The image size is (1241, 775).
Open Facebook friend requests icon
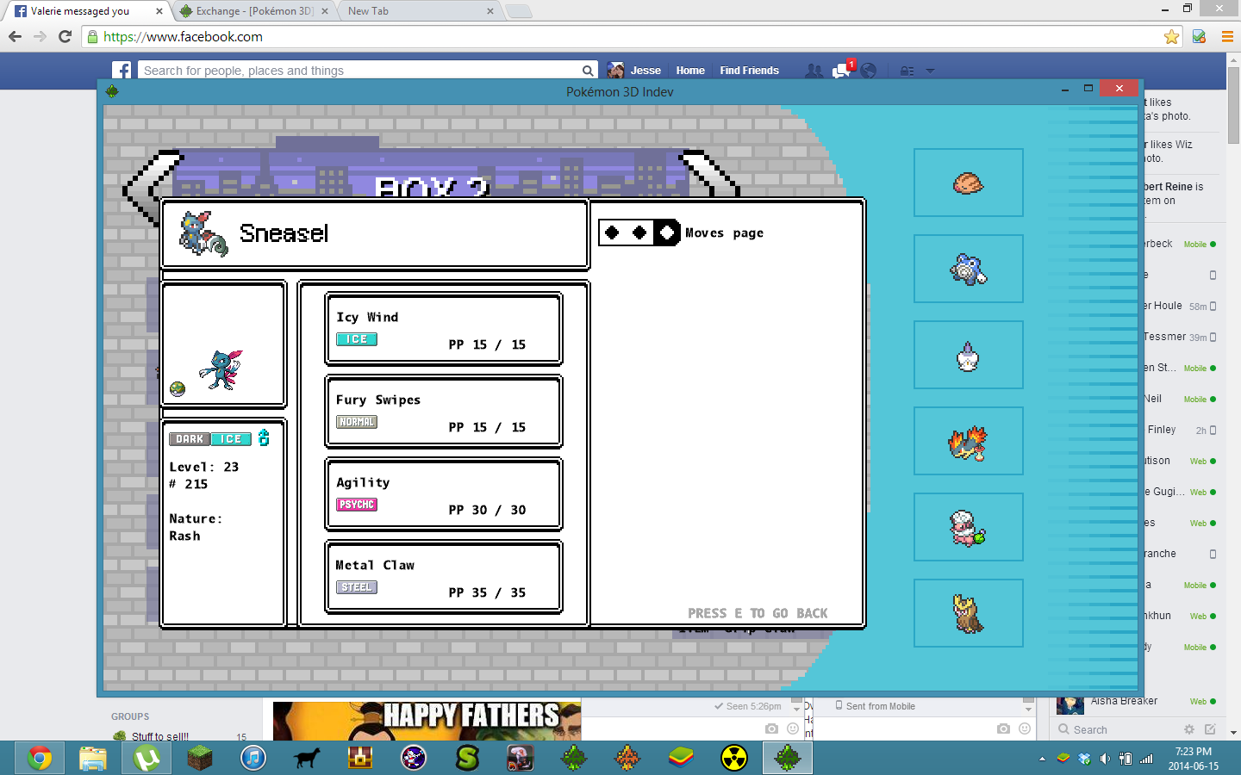point(813,71)
